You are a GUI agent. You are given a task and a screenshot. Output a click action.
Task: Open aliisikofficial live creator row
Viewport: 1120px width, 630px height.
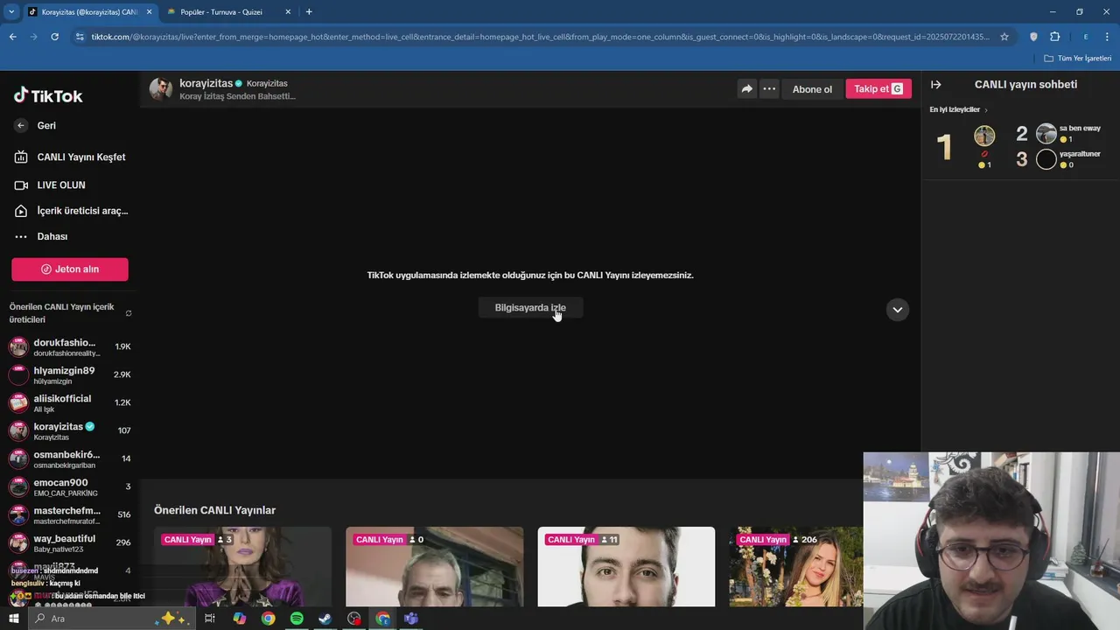[70, 402]
